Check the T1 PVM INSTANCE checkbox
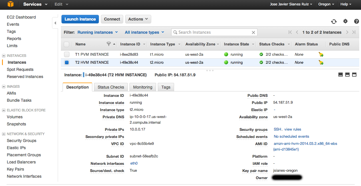Viewport: 361px width, 186px height. [x=67, y=54]
